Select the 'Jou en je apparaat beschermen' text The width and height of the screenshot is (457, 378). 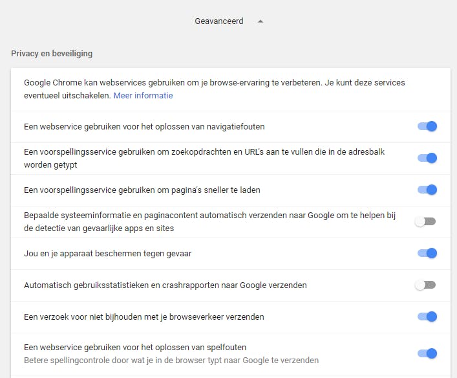click(x=107, y=253)
